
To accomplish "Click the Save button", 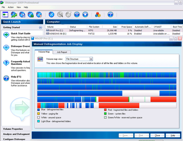I will coord(126,136).
